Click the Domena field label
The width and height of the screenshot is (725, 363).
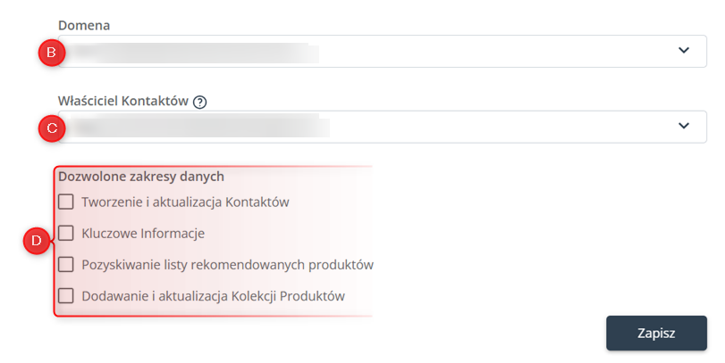(84, 25)
